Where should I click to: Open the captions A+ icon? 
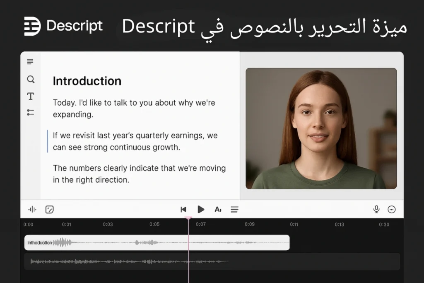click(218, 209)
